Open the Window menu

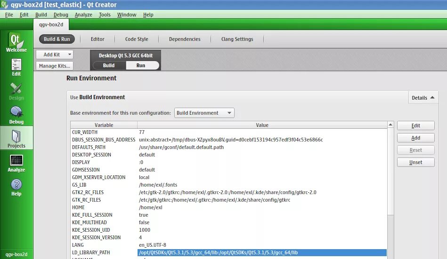127,15
